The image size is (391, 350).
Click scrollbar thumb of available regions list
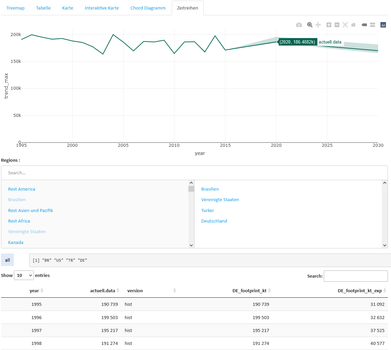[x=191, y=189]
